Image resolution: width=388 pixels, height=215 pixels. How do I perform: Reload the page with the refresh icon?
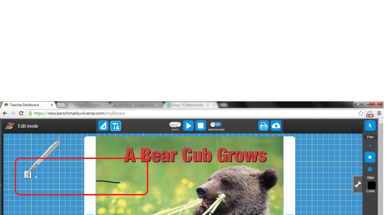21,113
